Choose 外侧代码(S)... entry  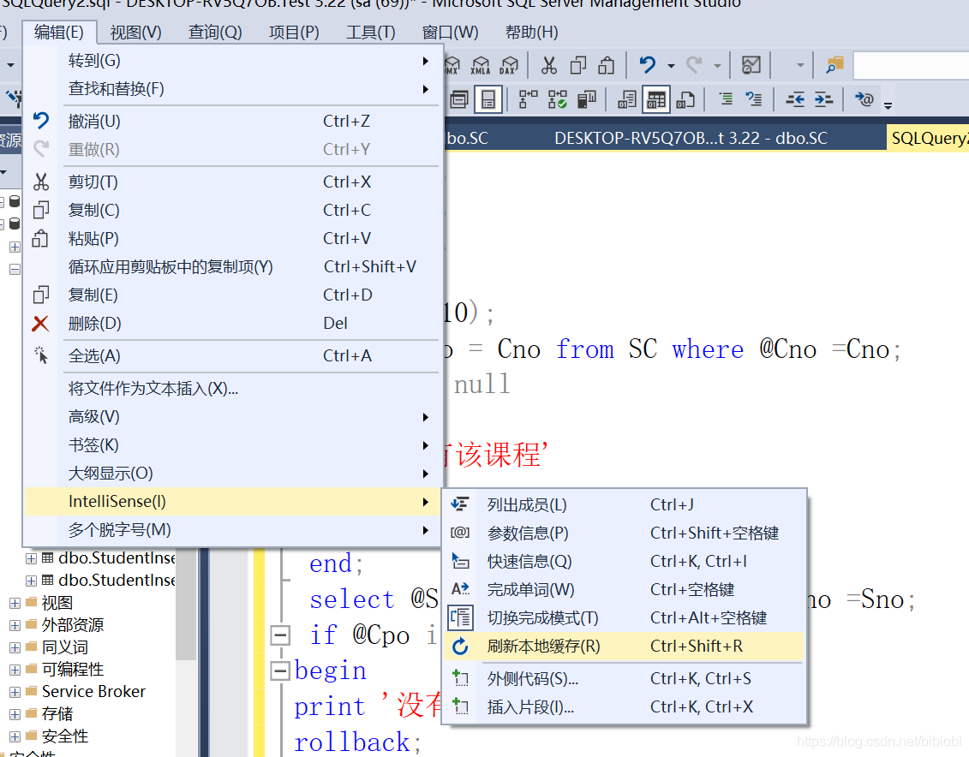625,678
